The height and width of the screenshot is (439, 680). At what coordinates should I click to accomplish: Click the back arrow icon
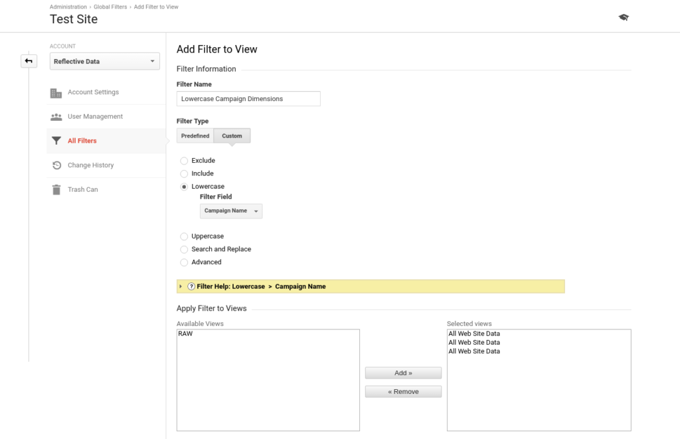click(x=29, y=61)
